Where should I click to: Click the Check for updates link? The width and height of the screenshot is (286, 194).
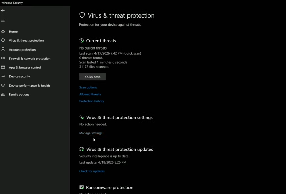(92, 171)
